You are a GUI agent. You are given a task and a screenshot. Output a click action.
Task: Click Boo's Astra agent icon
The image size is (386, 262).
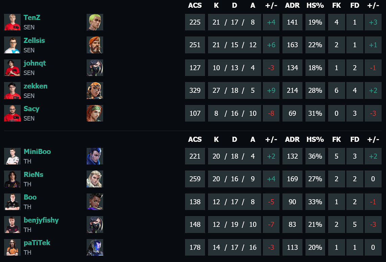coord(95,202)
